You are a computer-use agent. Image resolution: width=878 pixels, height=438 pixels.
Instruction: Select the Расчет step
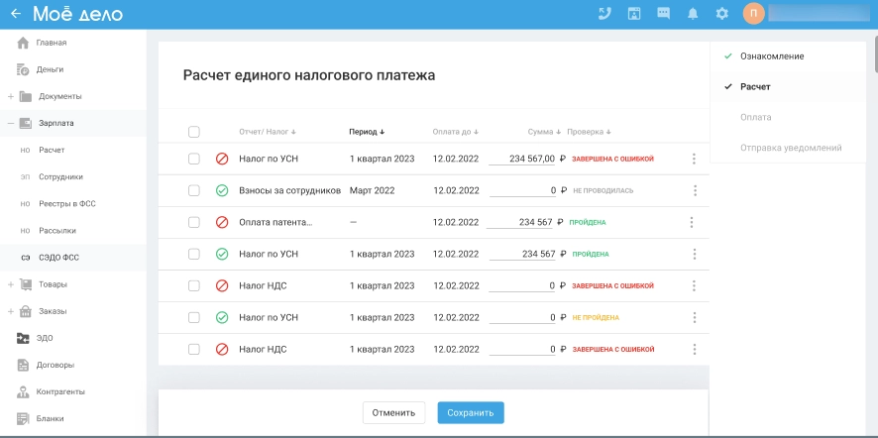755,87
